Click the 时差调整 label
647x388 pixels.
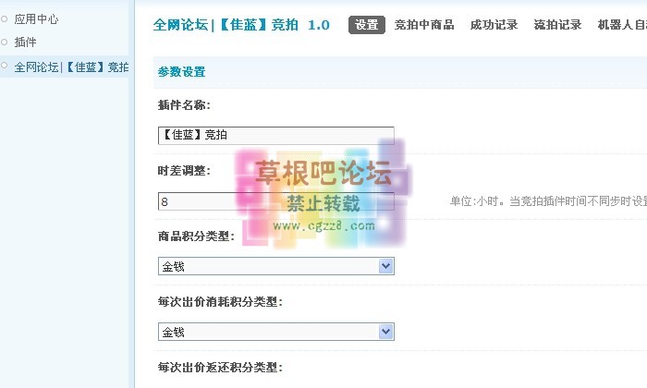(x=185, y=171)
